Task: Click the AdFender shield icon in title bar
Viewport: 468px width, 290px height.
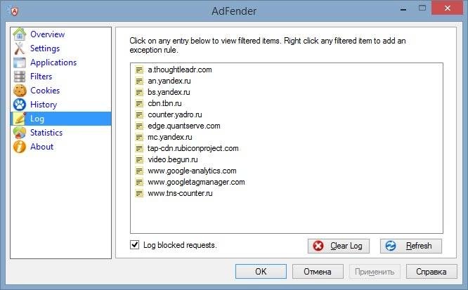Action: pos(14,11)
